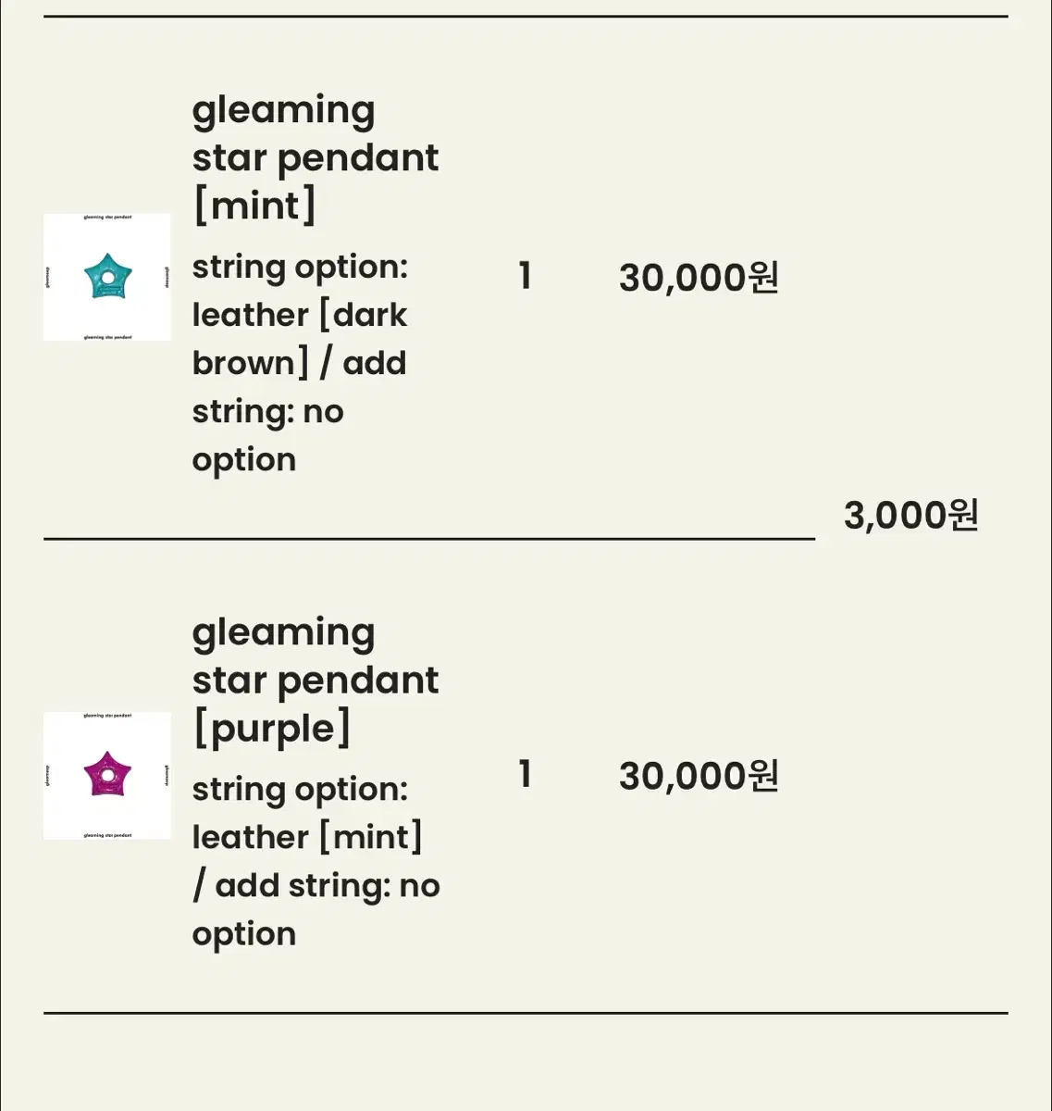The image size is (1052, 1111).
Task: Click the purple star pendant icon
Action: click(x=107, y=774)
